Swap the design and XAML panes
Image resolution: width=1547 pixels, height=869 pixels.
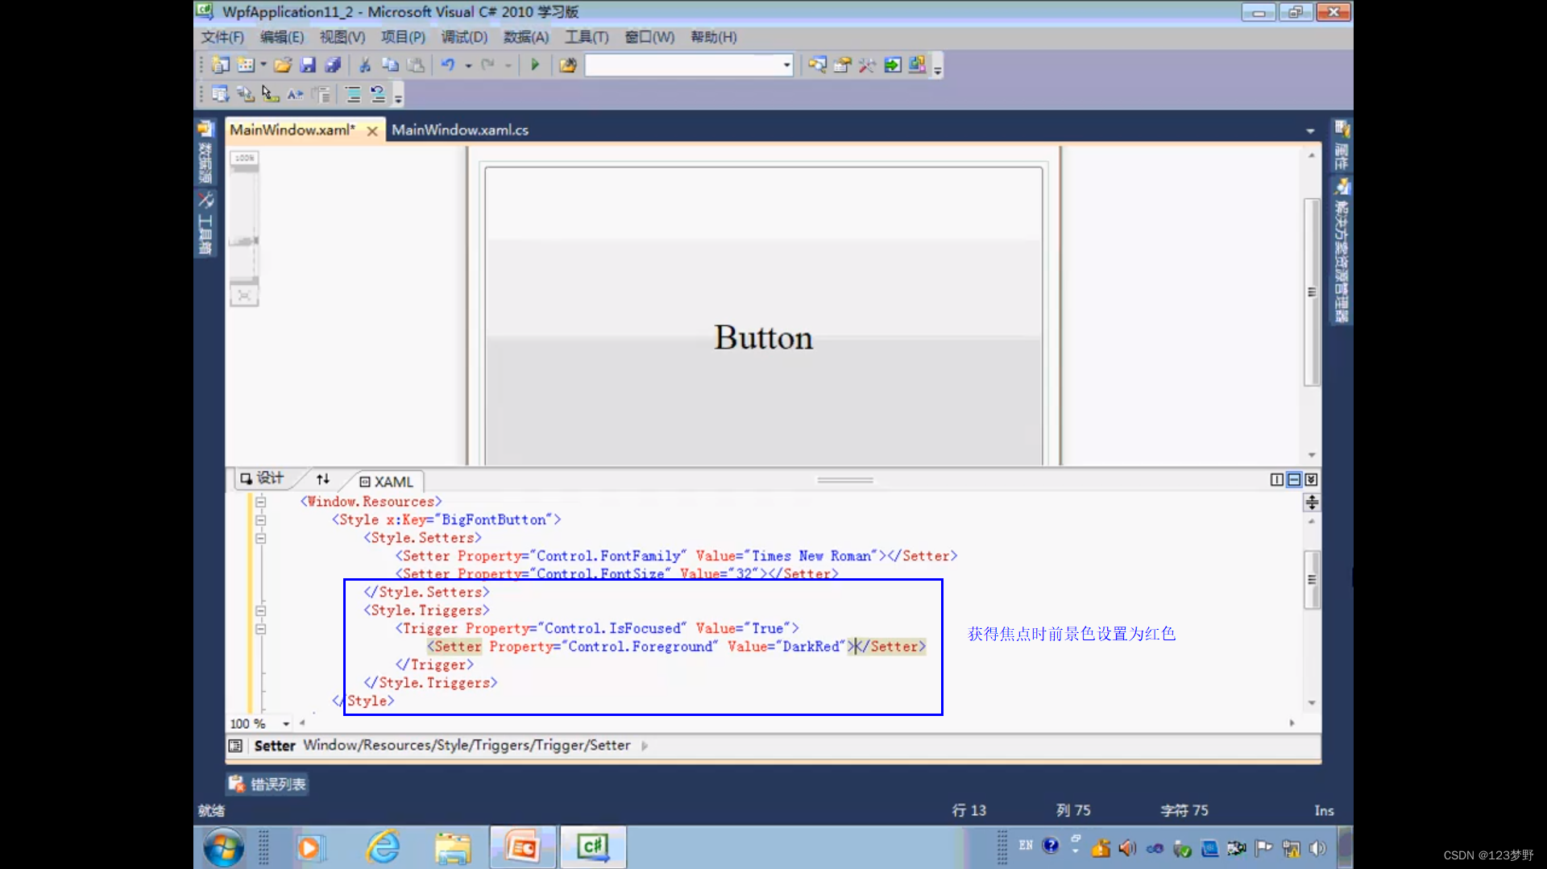tap(323, 479)
